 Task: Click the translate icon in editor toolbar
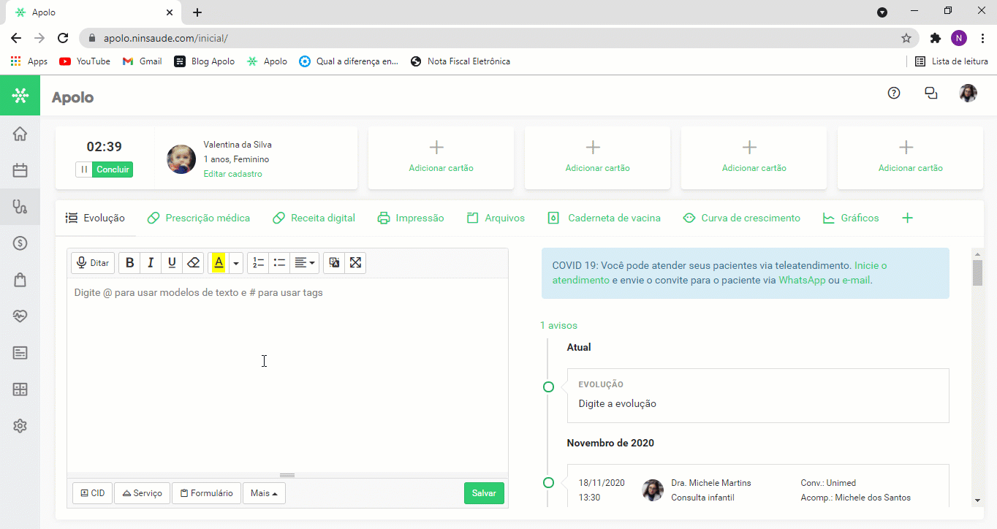coord(334,263)
